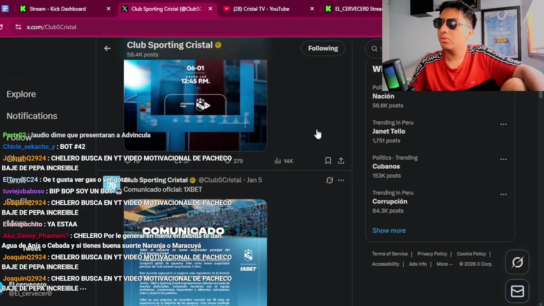Open Cookie Policy link
The height and width of the screenshot is (306, 544).
pos(471,254)
